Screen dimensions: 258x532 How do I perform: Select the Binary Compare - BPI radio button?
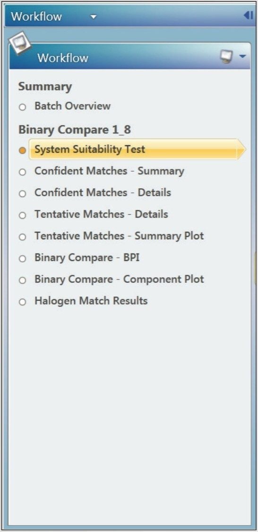point(22,259)
